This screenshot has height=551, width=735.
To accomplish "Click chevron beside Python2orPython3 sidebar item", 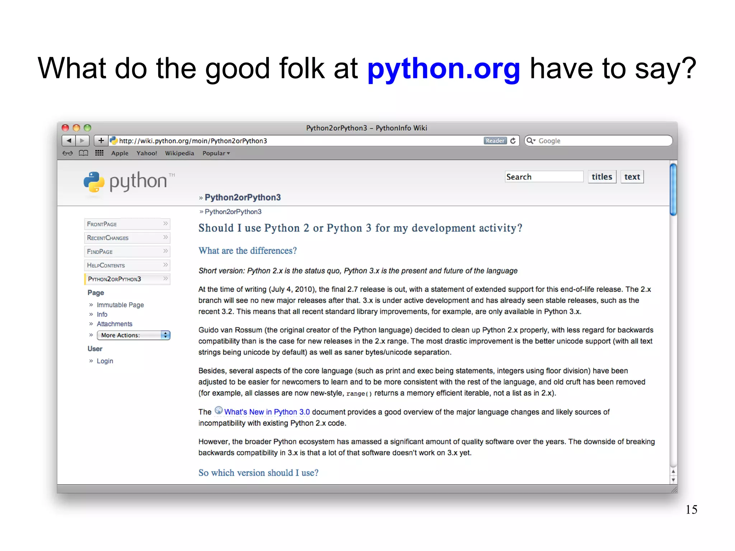I will click(x=165, y=279).
